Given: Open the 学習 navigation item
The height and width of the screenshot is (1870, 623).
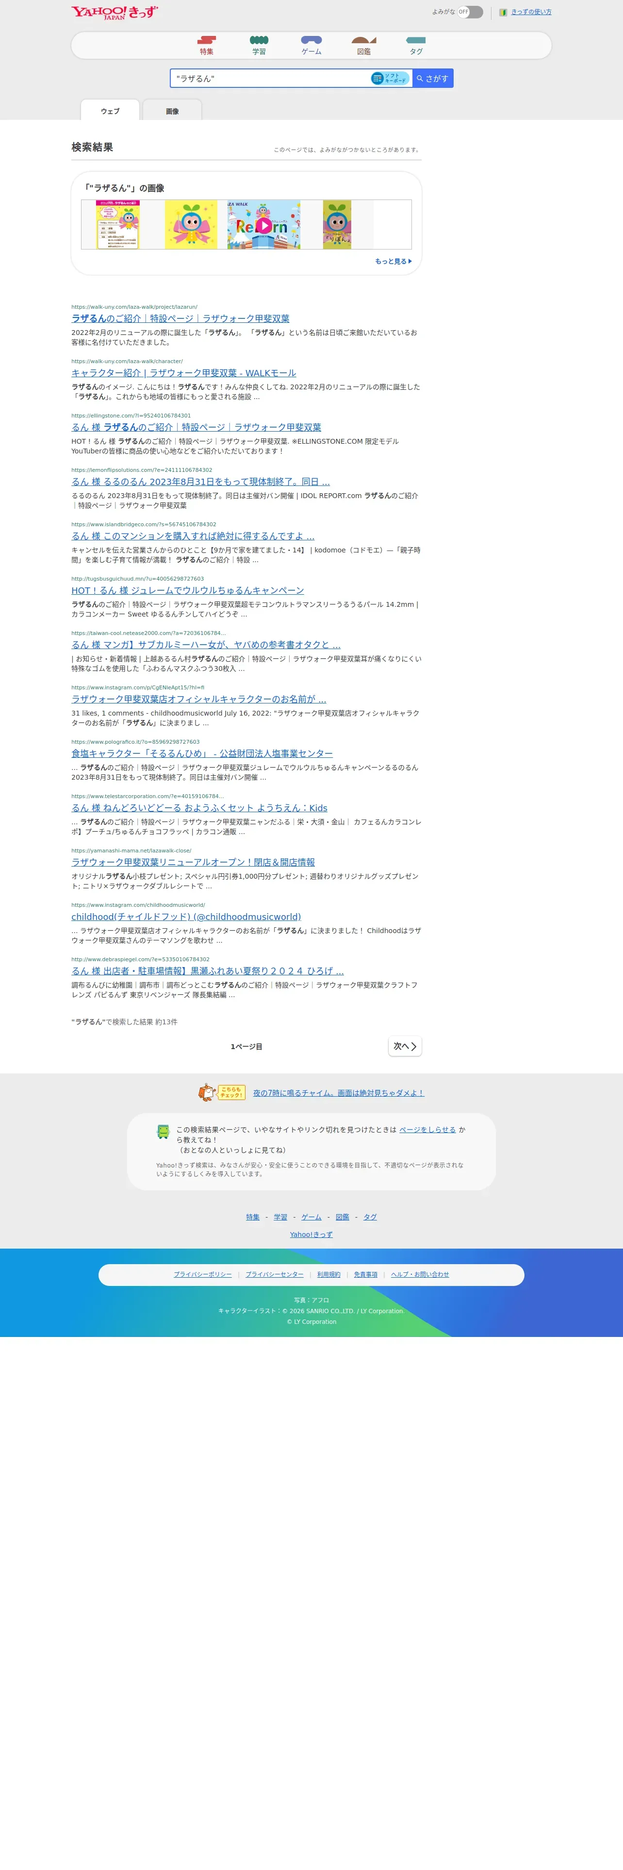Looking at the screenshot, I should click(x=259, y=46).
